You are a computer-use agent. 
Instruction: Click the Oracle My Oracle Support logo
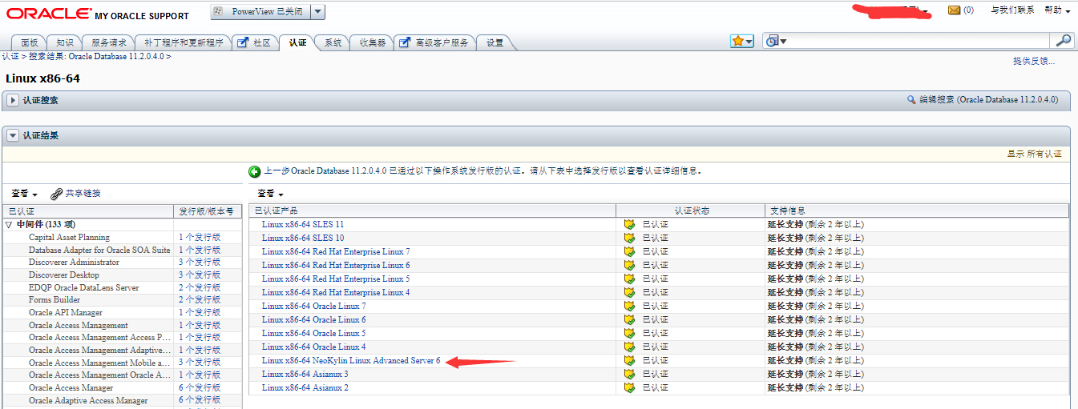click(x=99, y=14)
